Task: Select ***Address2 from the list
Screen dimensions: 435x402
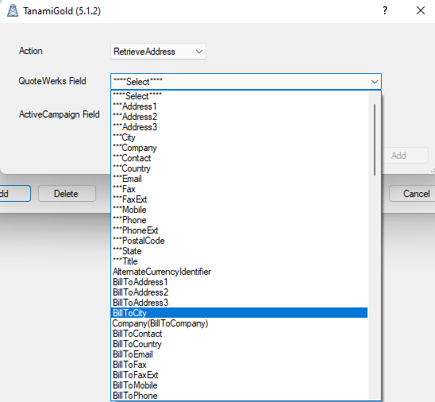Action: 239,117
